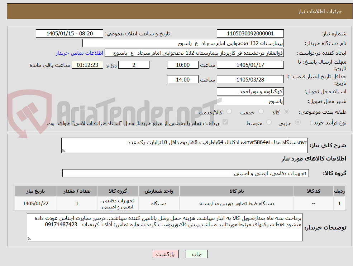
Task: Click the row number cell 1
Action: 339,203
